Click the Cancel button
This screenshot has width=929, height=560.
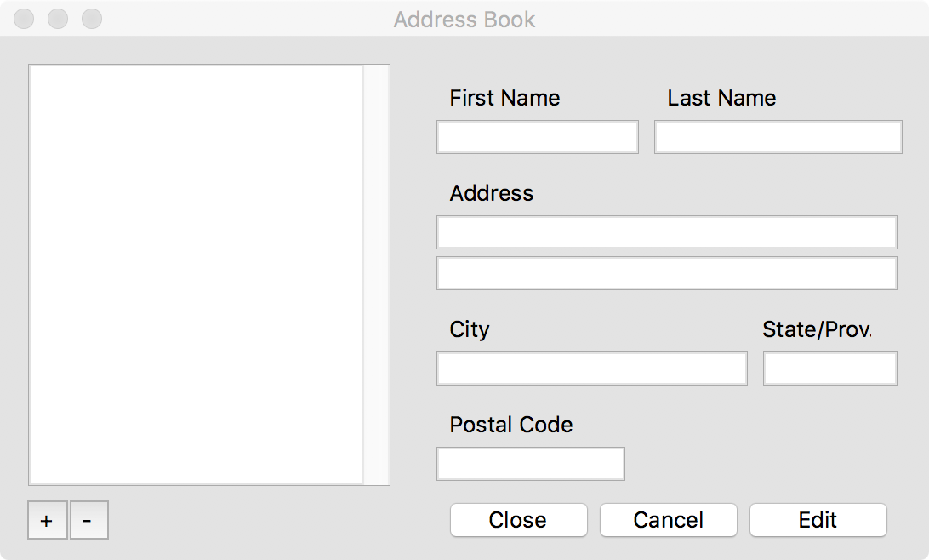668,520
